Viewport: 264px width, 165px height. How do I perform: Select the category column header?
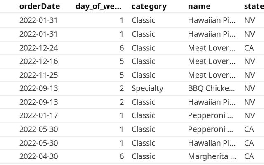tap(149, 6)
